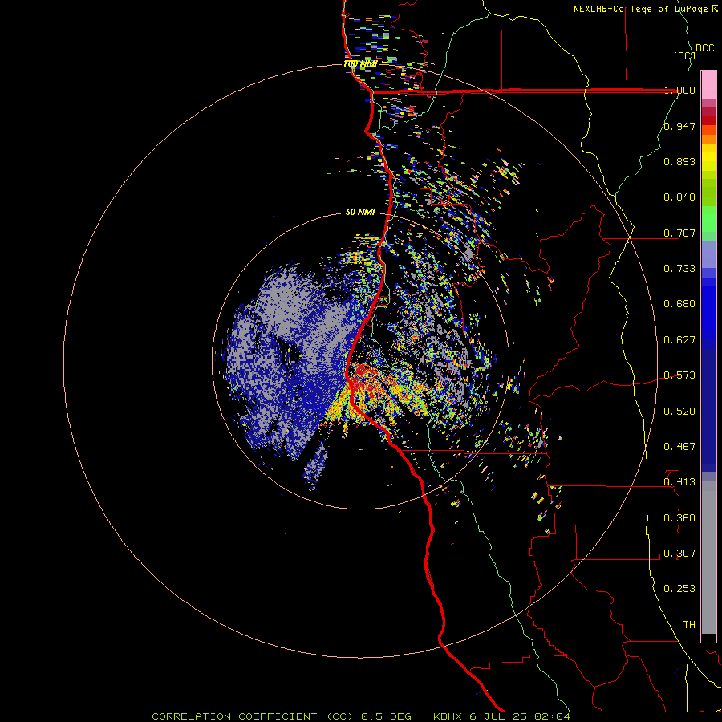Click the Correlation Coefficient KBHX caption text

click(x=361, y=716)
